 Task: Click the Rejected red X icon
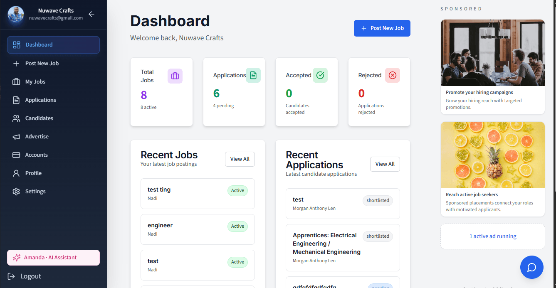pos(393,75)
